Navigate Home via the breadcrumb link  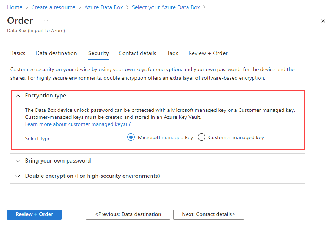pyautogui.click(x=14, y=7)
